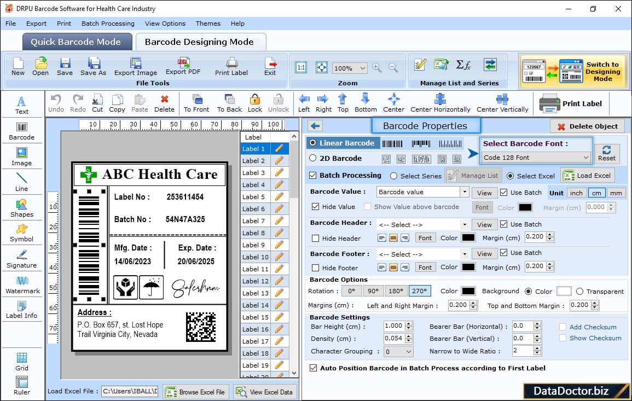Screen dimensions: 632x401
Task: Select the Barcode tool in sidebar
Action: click(22, 131)
